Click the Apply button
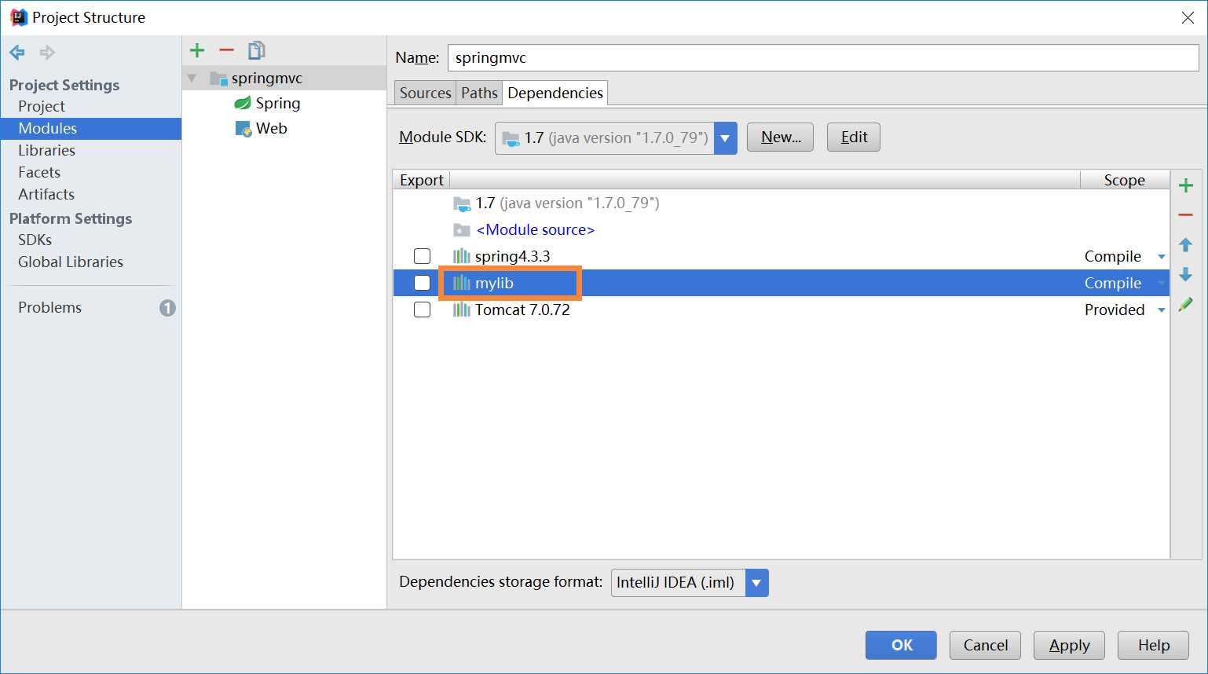This screenshot has height=674, width=1208. click(x=1069, y=645)
